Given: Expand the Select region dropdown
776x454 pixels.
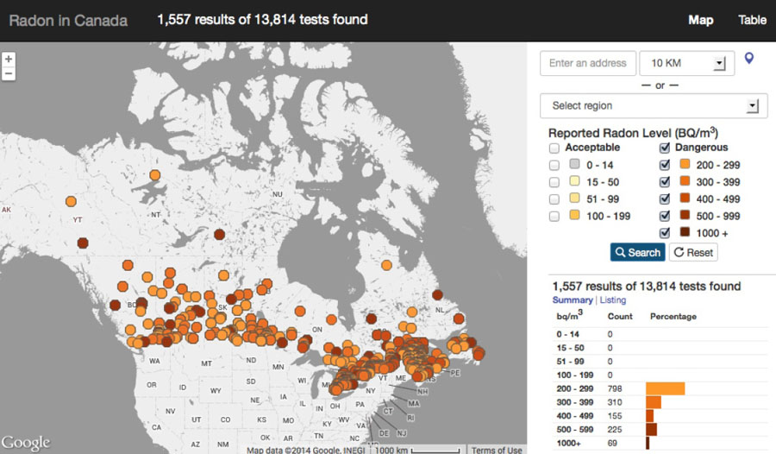Looking at the screenshot, I should [x=654, y=105].
